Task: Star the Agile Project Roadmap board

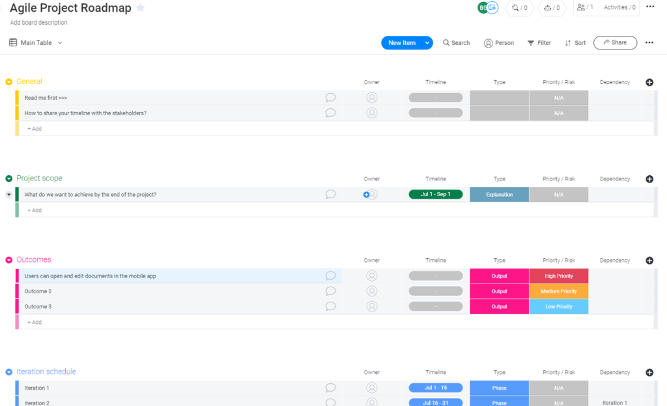Action: pos(140,8)
